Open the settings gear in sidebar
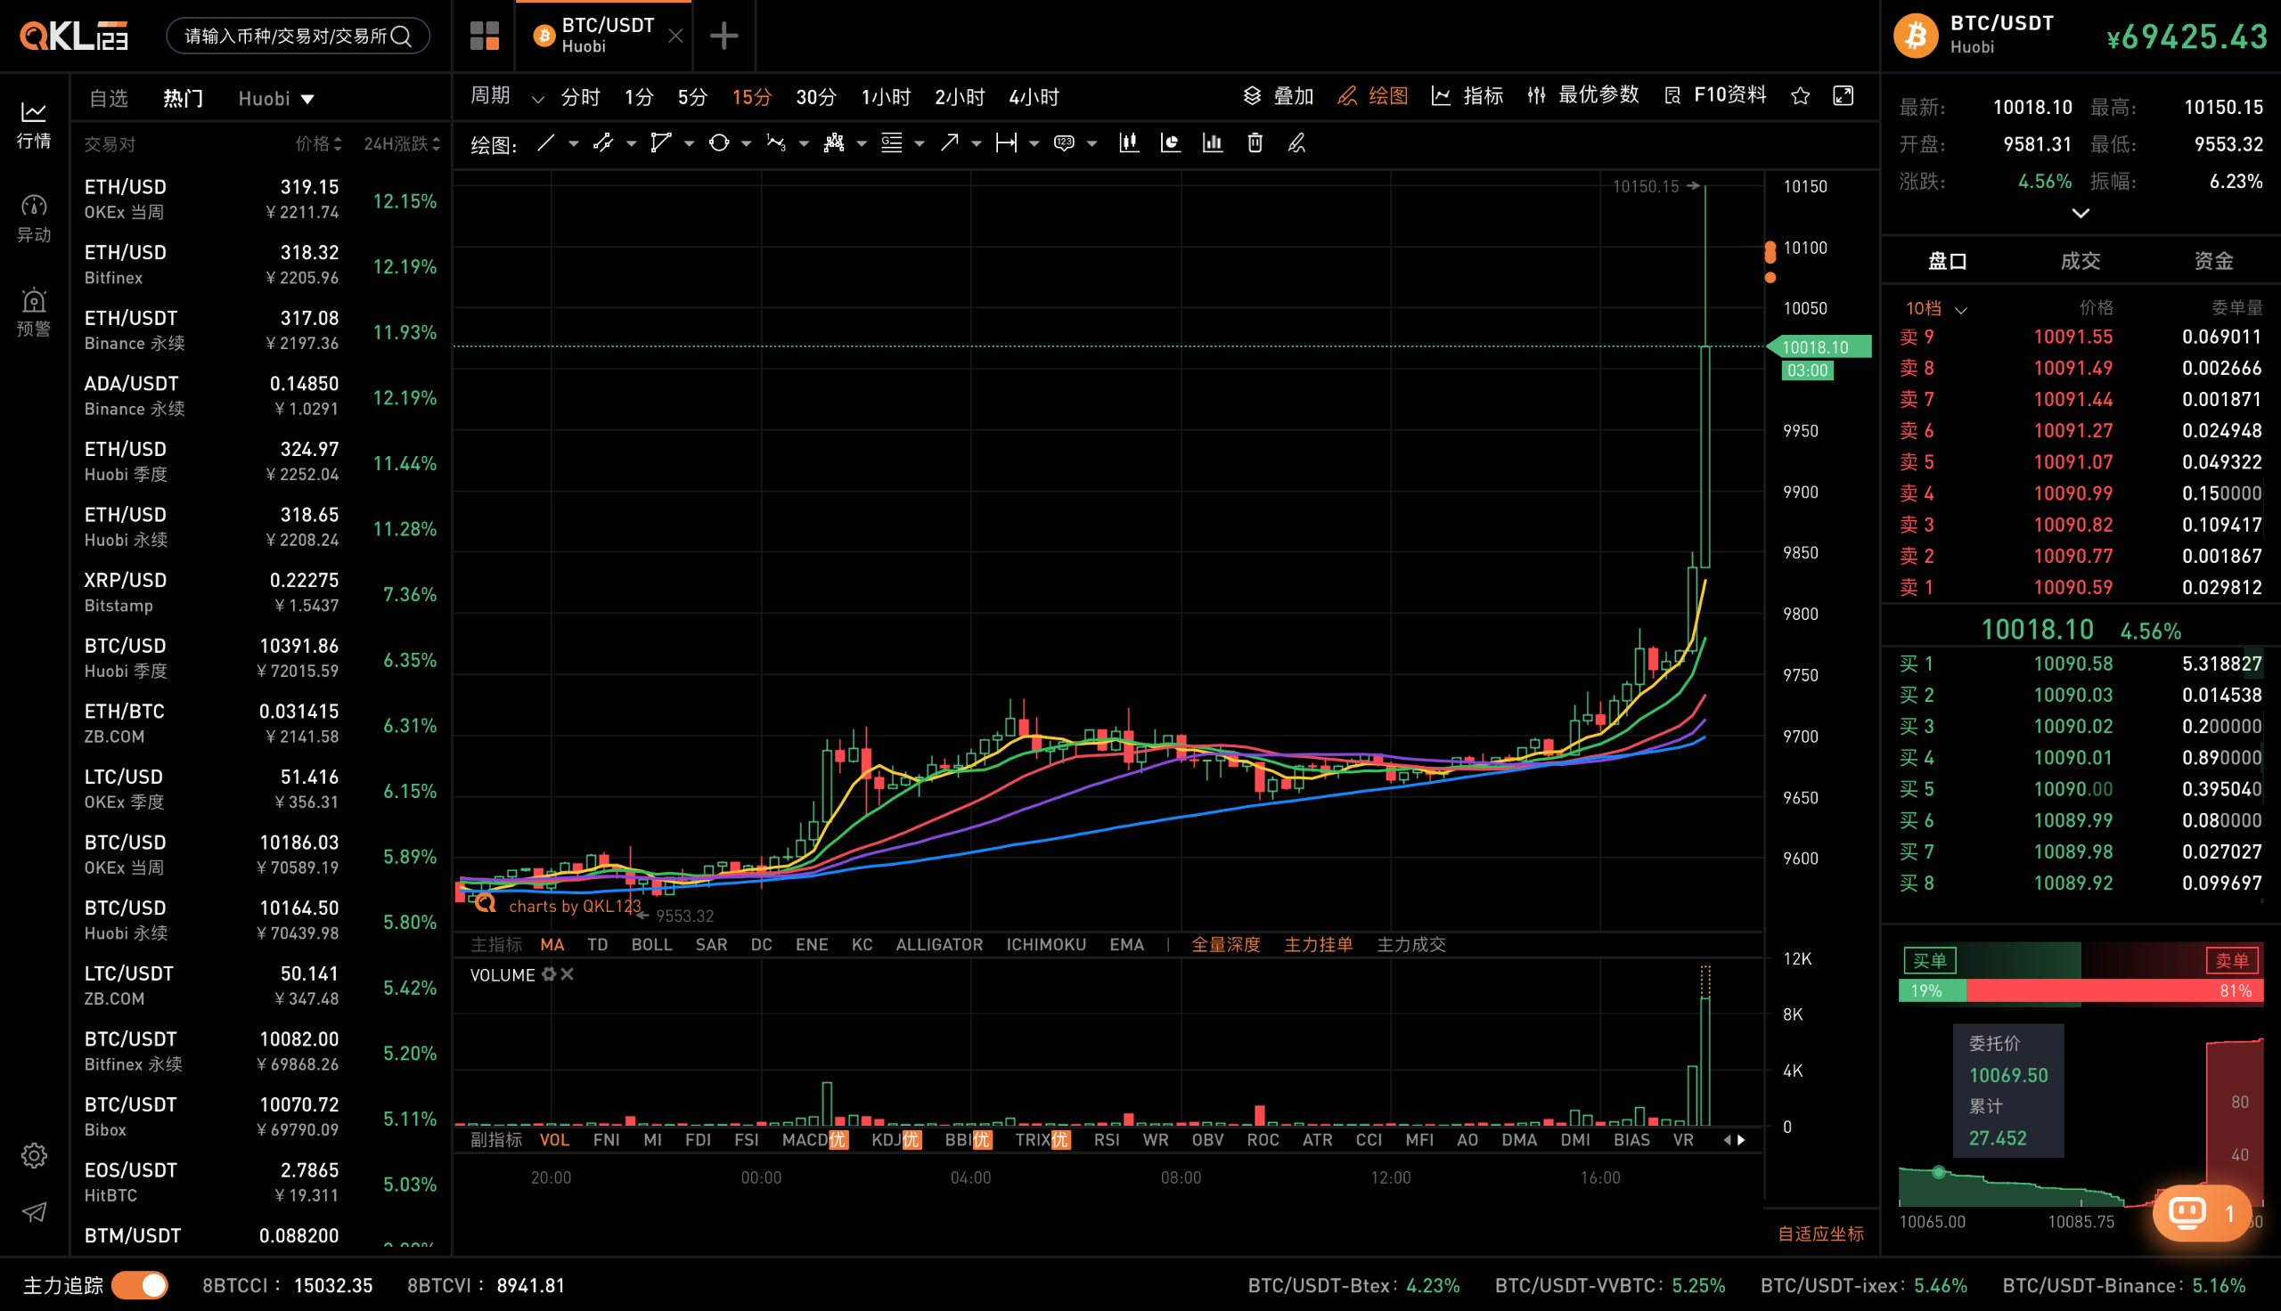 pyautogui.click(x=34, y=1155)
